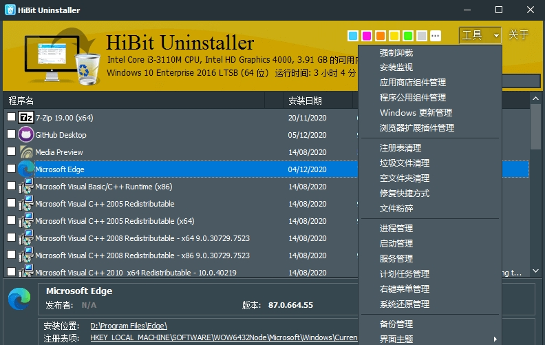Expand the 界面主题 submenu
Viewport: 545px width, 345px height.
click(430, 339)
